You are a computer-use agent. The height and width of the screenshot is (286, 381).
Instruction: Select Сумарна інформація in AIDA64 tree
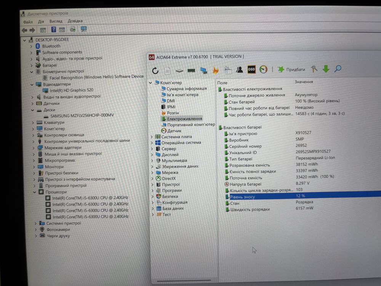pos(187,89)
